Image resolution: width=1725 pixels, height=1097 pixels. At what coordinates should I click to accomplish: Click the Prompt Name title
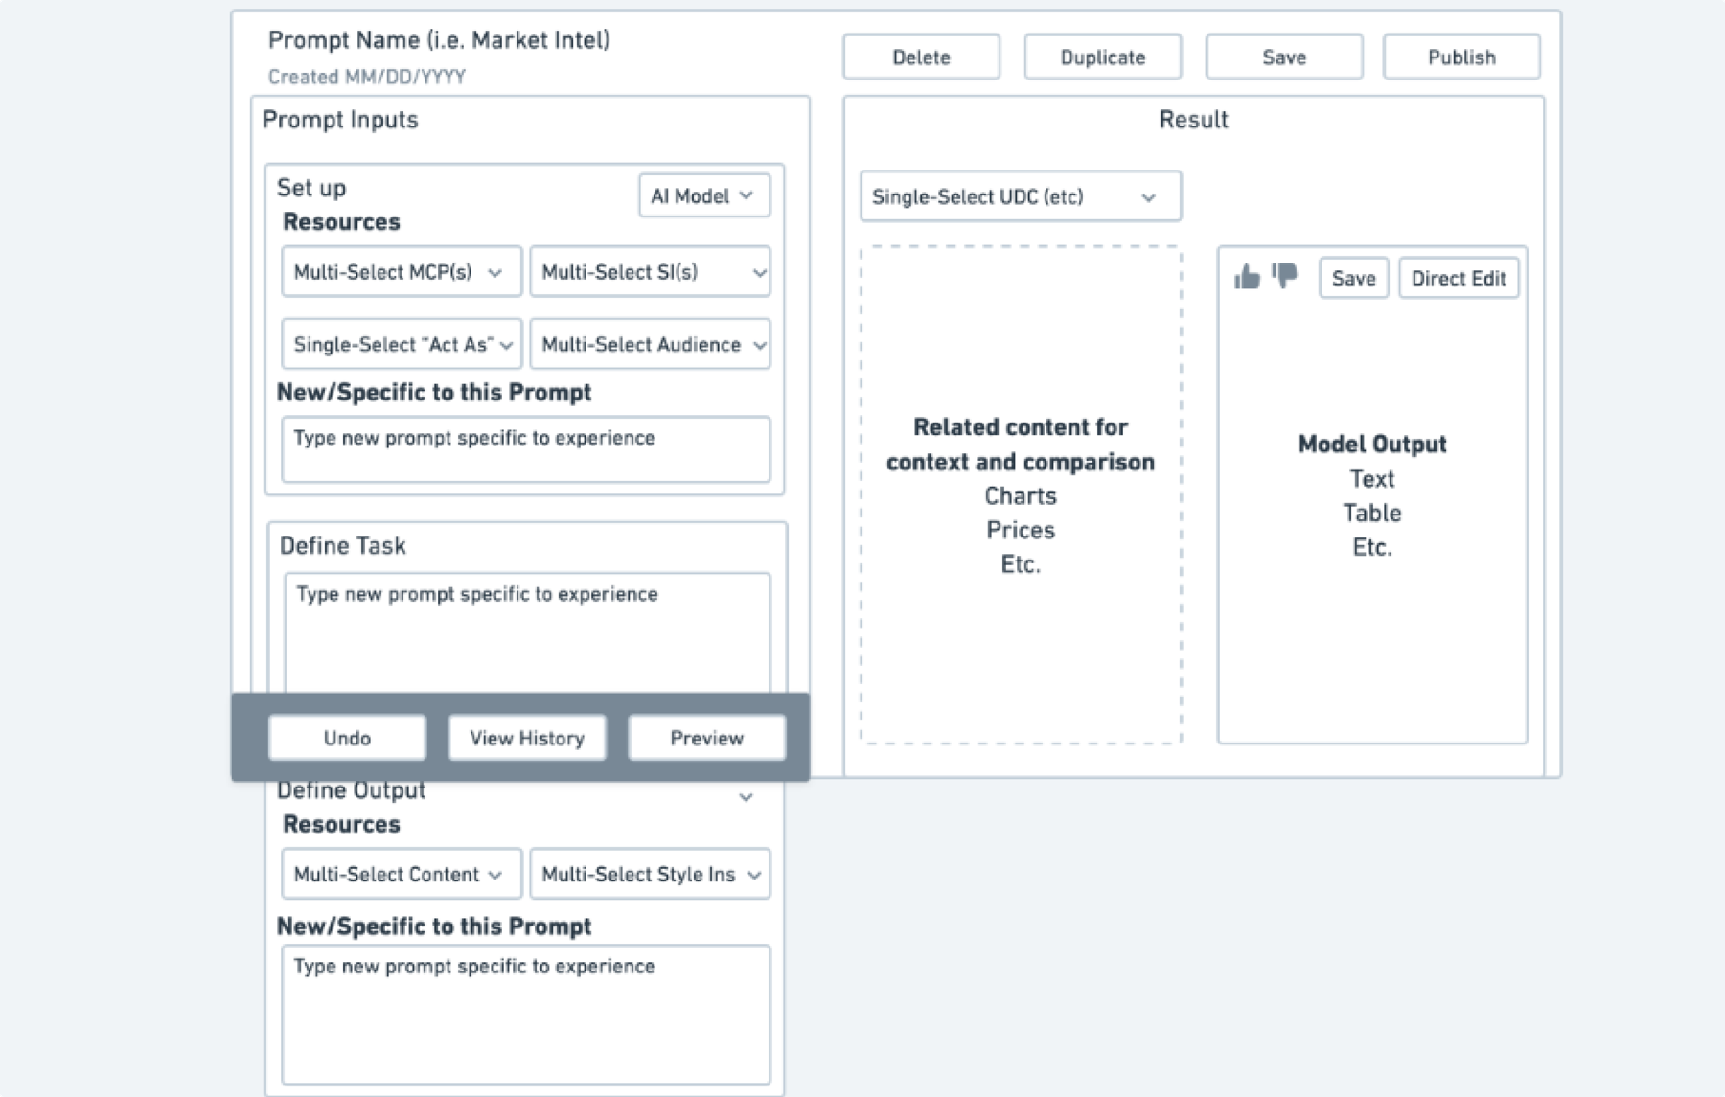tap(439, 40)
